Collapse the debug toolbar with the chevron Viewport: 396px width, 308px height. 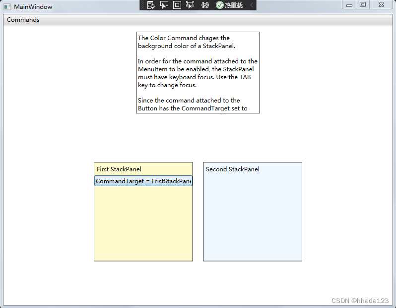tap(252, 5)
